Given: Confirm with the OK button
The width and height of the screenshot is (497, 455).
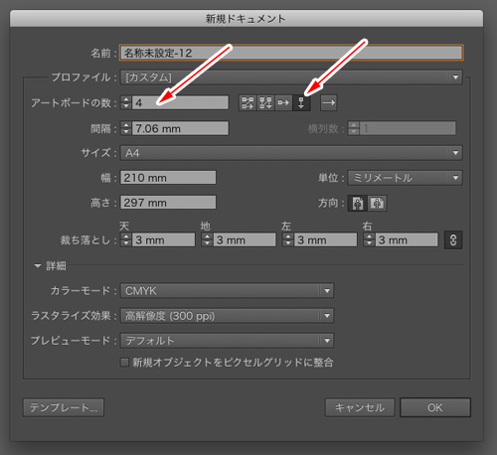Looking at the screenshot, I should click(x=435, y=407).
